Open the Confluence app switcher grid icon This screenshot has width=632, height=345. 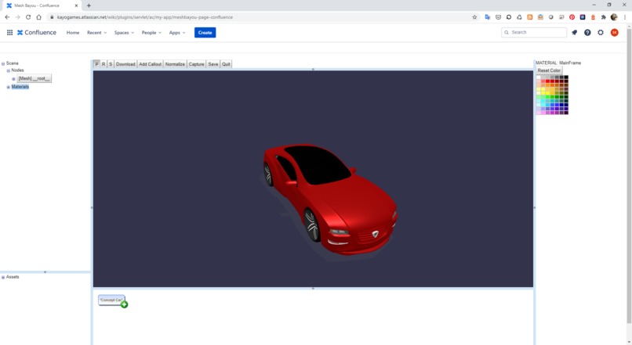(9, 33)
